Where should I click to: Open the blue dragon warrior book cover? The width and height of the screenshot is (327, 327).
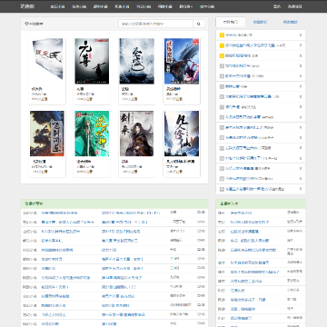(182, 61)
